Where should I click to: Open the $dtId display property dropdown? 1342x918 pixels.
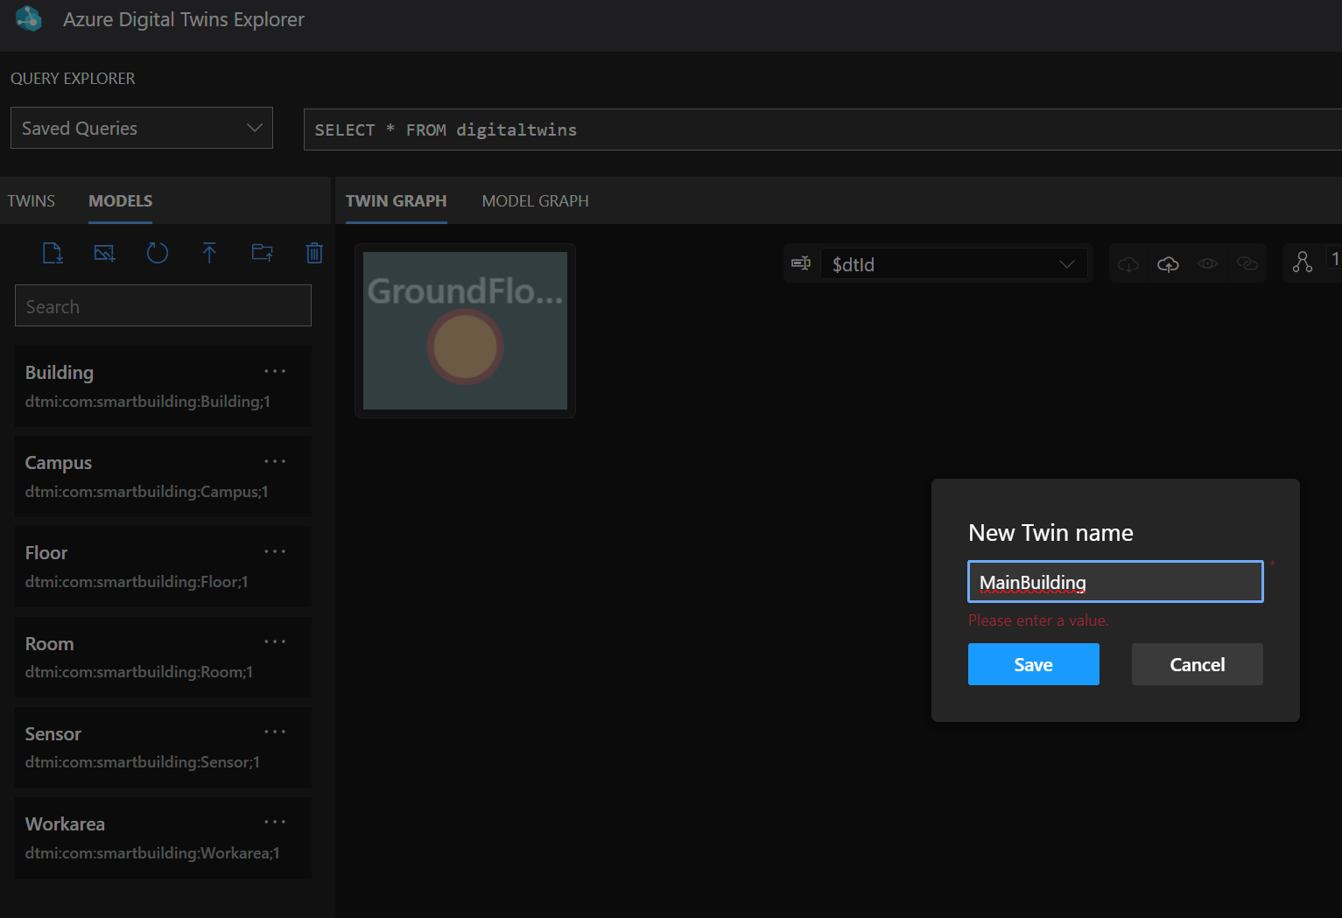pos(954,264)
